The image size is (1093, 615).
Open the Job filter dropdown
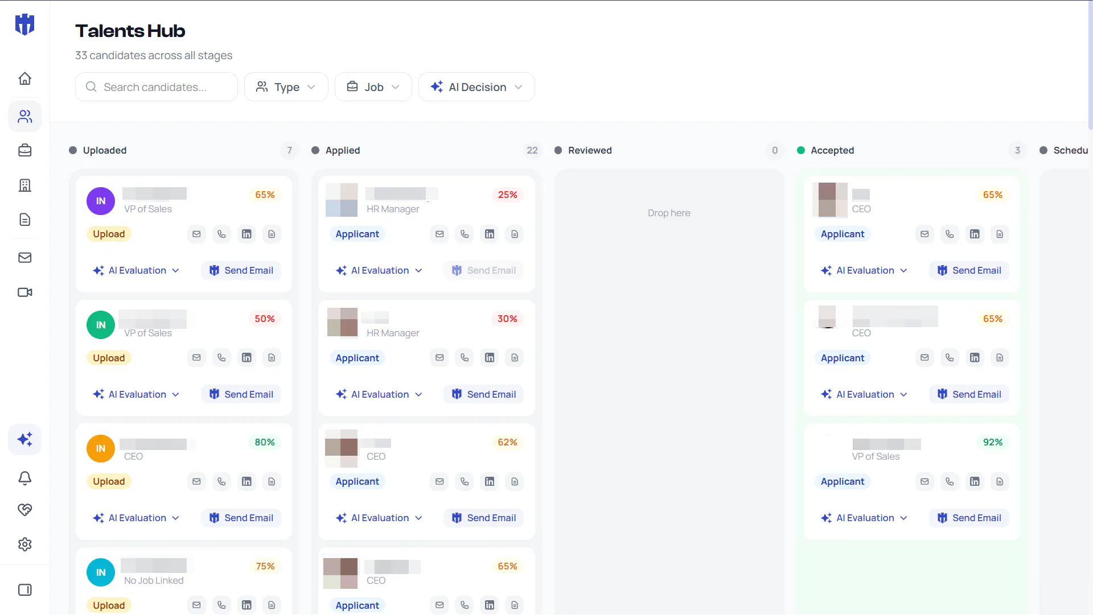pos(373,87)
